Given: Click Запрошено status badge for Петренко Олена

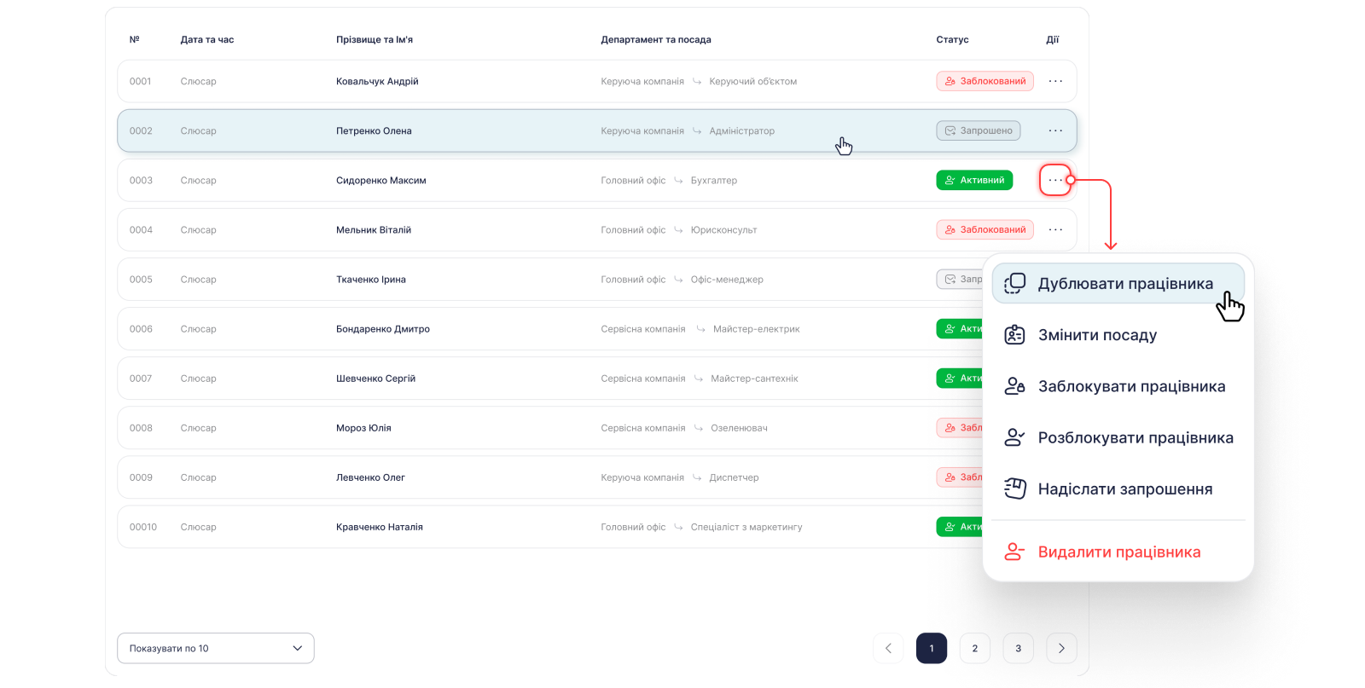Looking at the screenshot, I should coord(978,130).
